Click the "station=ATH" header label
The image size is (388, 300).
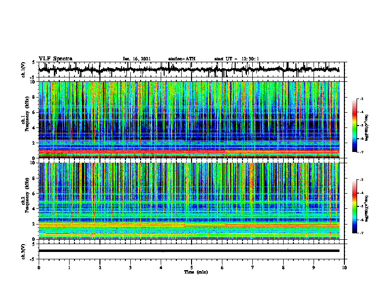(182, 59)
